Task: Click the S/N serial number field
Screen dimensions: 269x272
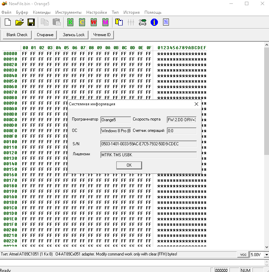Action: [148, 144]
